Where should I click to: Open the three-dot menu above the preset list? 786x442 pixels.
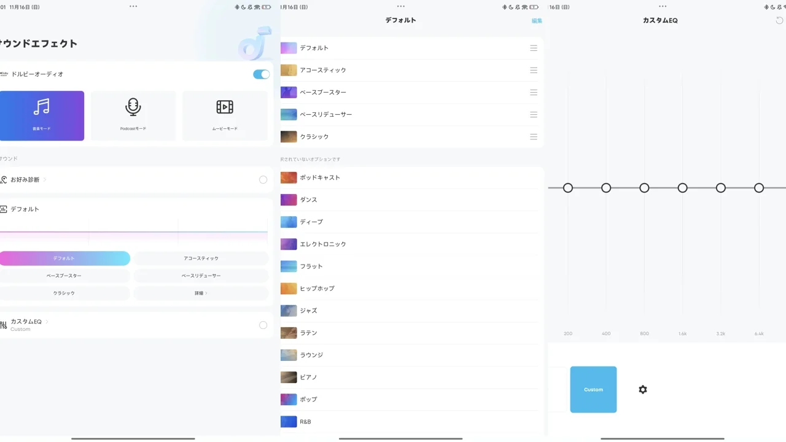coord(401,7)
